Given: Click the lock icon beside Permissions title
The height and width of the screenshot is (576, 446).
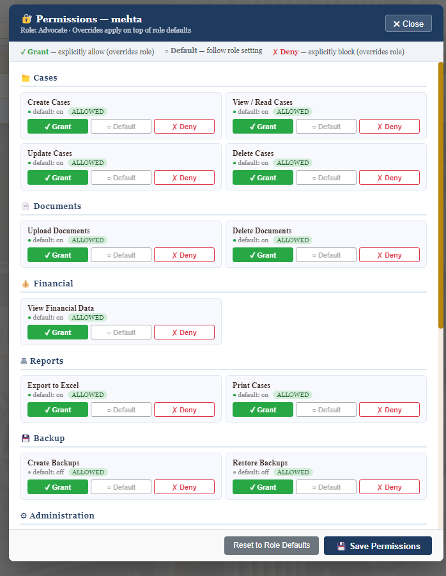Looking at the screenshot, I should pyautogui.click(x=27, y=19).
